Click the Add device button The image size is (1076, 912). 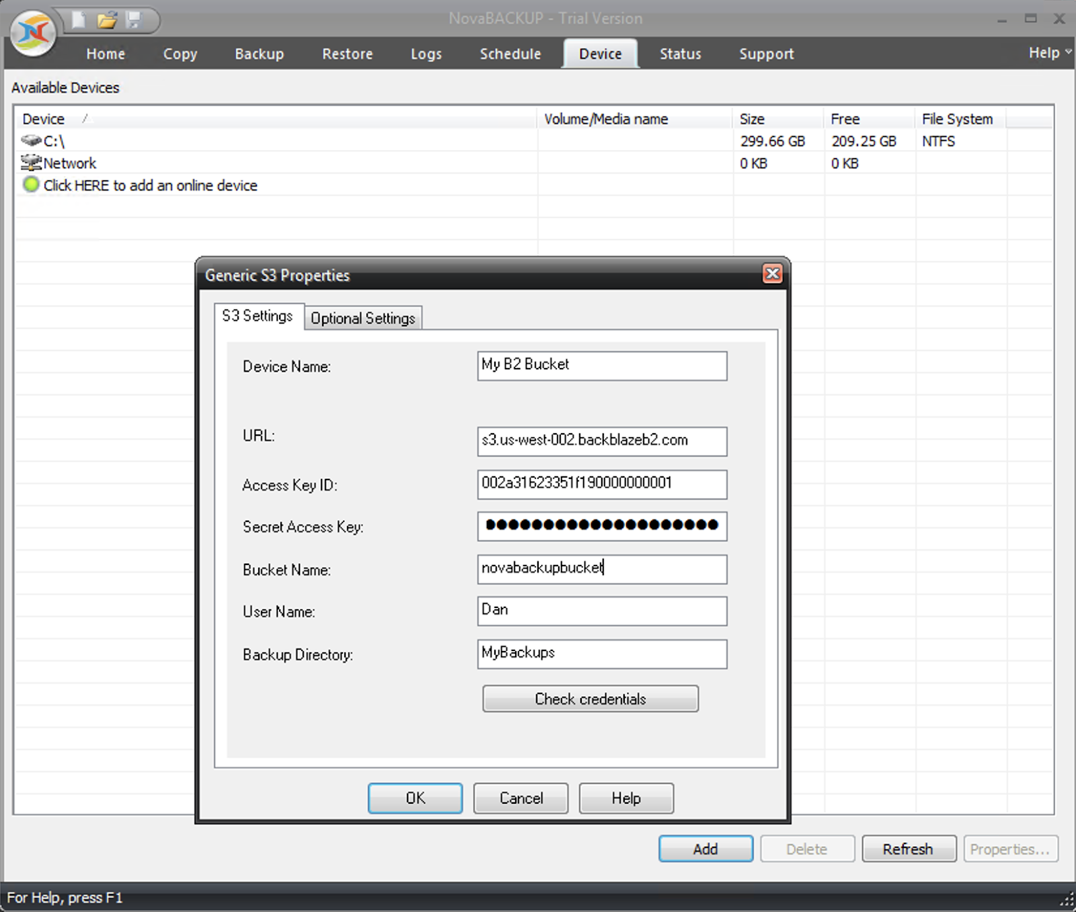tap(705, 849)
